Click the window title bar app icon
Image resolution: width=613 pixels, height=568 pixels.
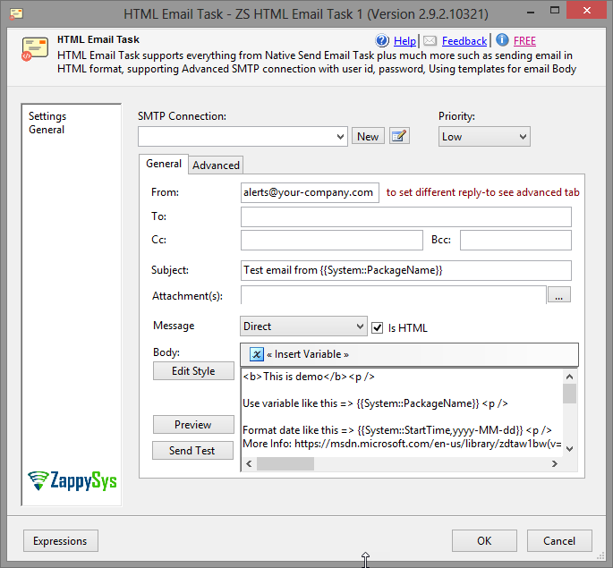16,14
